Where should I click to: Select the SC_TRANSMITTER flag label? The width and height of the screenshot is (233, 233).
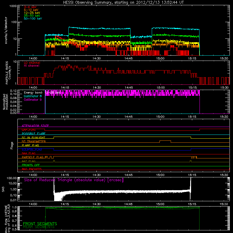pos(34,142)
